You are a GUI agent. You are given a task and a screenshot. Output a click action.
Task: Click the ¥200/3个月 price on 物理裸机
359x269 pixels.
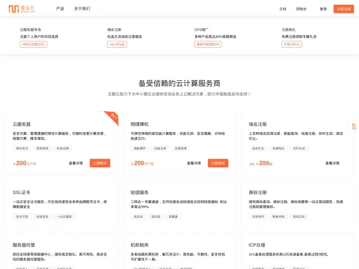coord(143,163)
